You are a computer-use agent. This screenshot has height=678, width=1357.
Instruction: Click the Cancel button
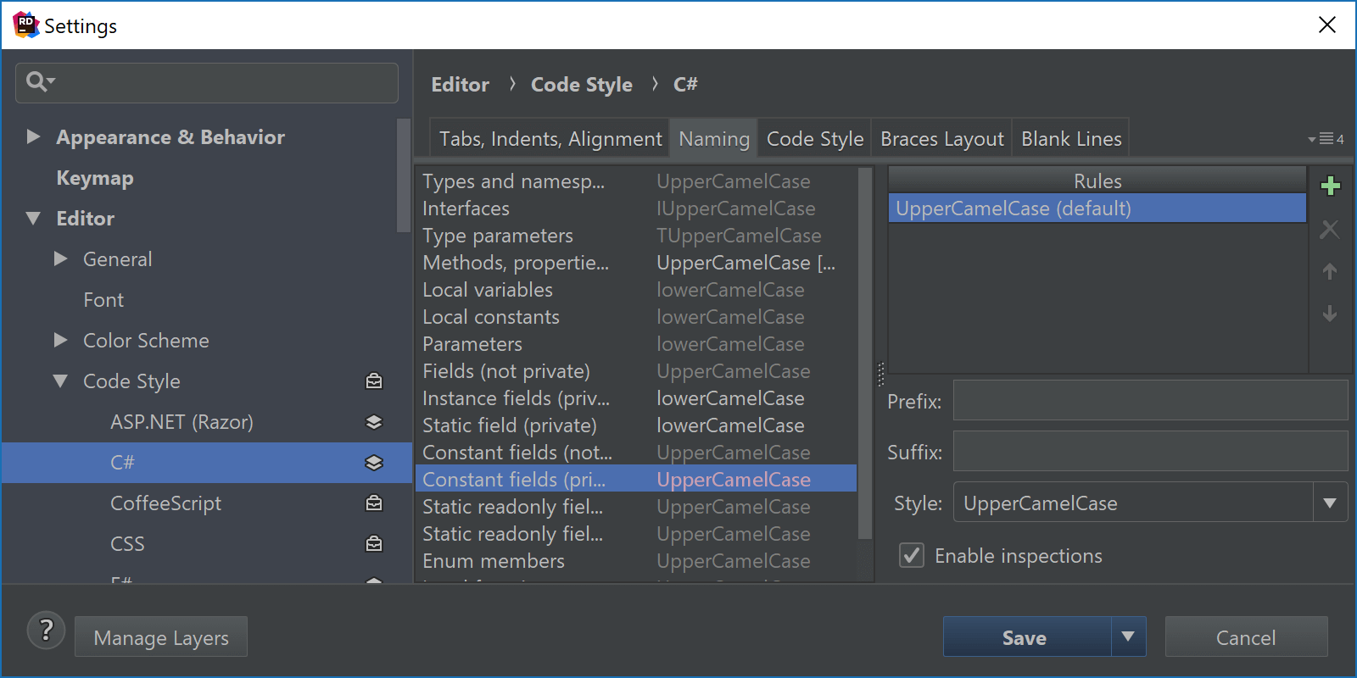point(1246,636)
